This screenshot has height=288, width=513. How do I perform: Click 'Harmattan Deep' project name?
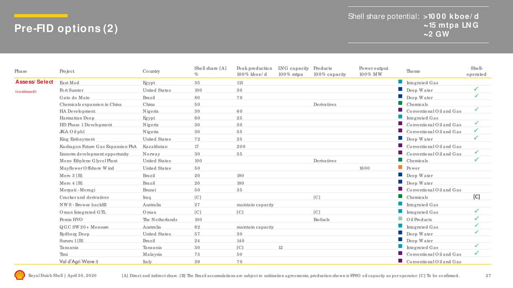click(x=77, y=118)
